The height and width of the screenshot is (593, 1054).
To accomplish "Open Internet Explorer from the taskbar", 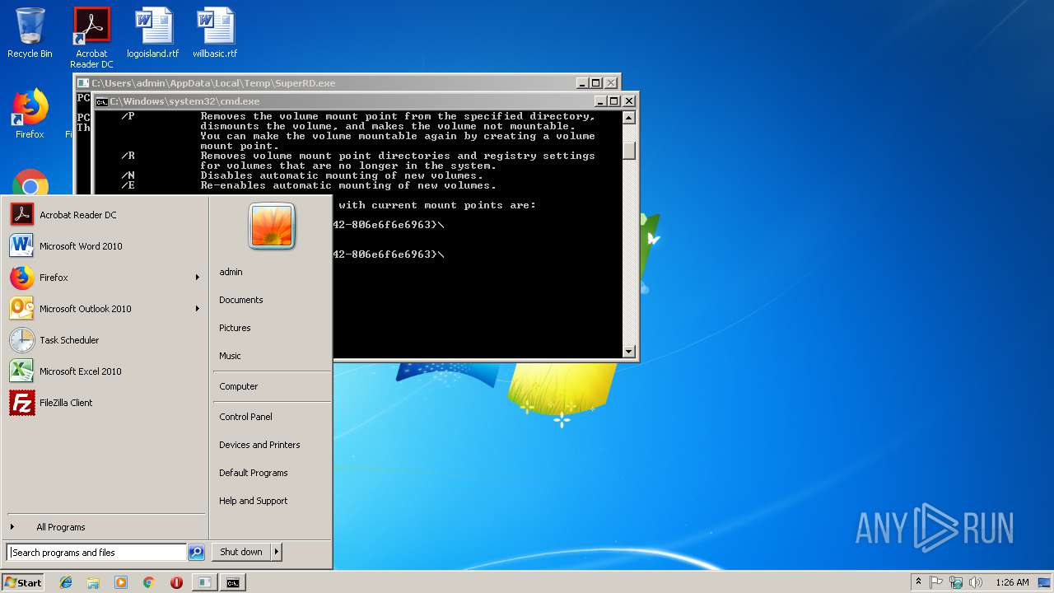I will [x=66, y=582].
